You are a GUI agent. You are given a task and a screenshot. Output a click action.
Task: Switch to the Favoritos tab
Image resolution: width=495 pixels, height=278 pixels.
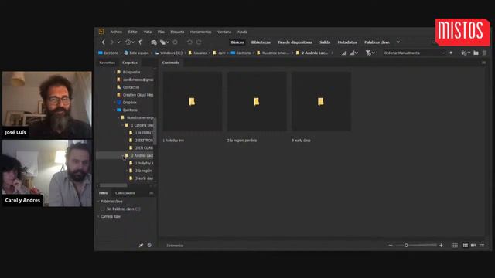[x=107, y=63]
